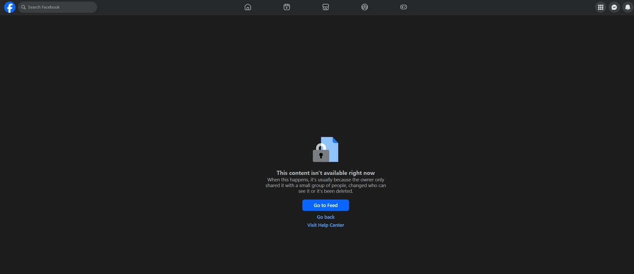634x274 pixels.
Task: Follow the Go back link
Action: pos(326,217)
